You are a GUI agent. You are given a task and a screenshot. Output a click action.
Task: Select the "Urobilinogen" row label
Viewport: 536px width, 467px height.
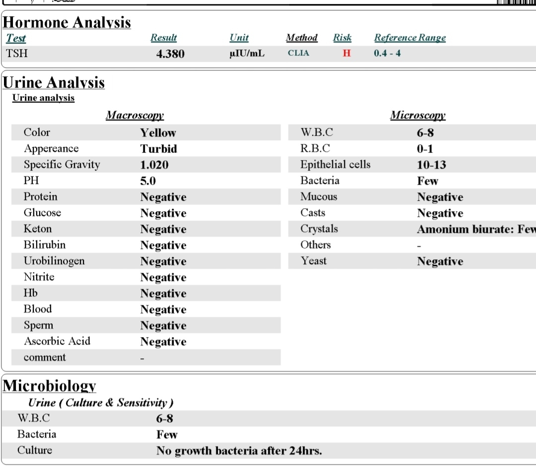pos(54,261)
